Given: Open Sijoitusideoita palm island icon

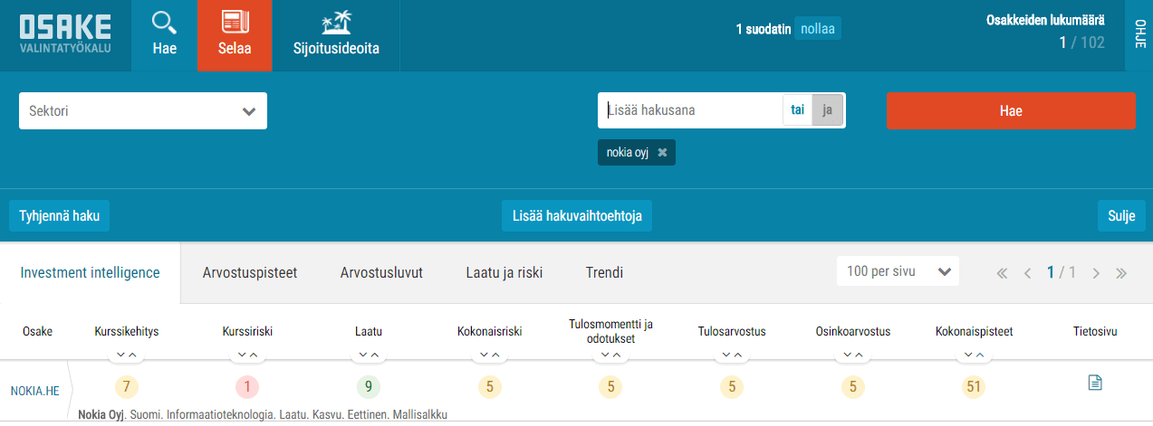Looking at the screenshot, I should click(335, 23).
